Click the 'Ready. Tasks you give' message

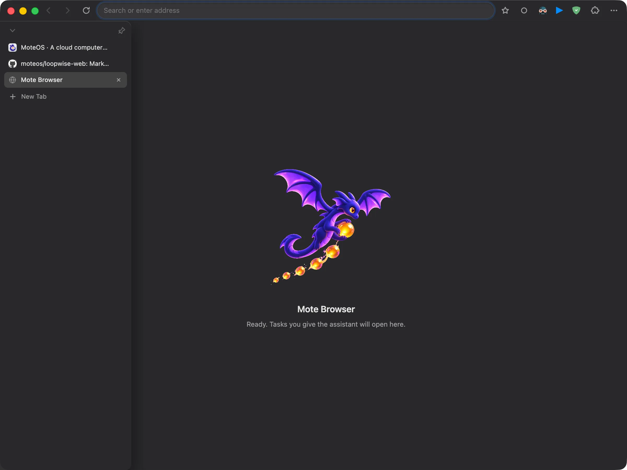(x=326, y=324)
